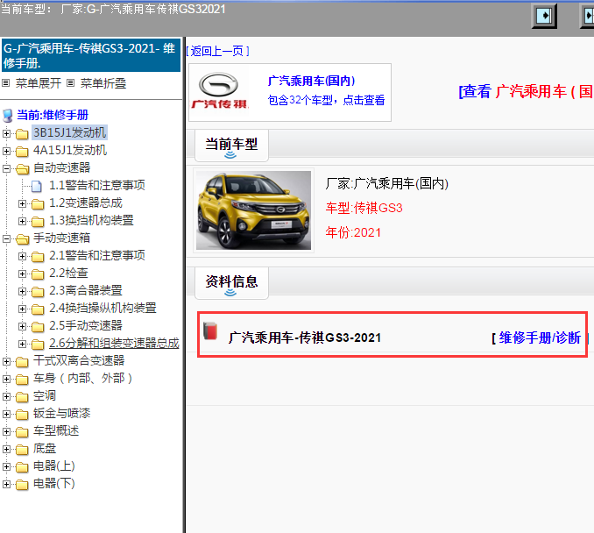Expand the 车型概述 node
The image size is (594, 533).
point(6,431)
